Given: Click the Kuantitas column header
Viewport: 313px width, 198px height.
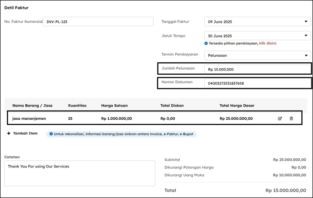Looking at the screenshot, I should coord(77,106).
